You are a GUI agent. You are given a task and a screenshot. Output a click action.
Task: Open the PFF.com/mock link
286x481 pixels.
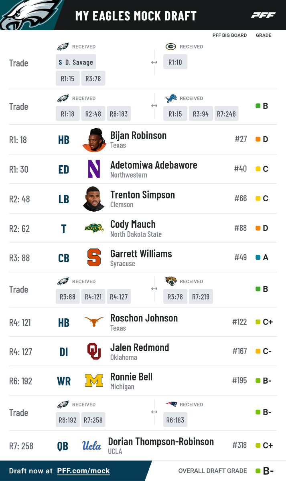pos(83,471)
